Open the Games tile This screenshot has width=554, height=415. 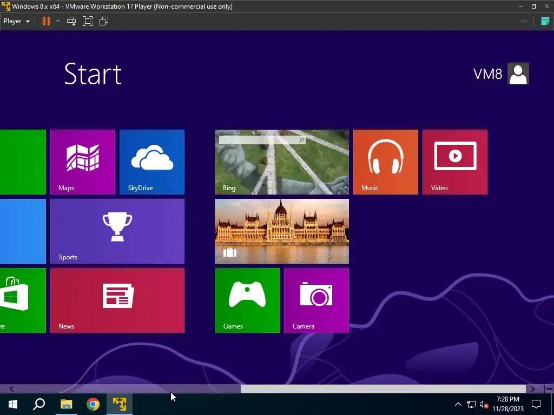click(x=247, y=300)
